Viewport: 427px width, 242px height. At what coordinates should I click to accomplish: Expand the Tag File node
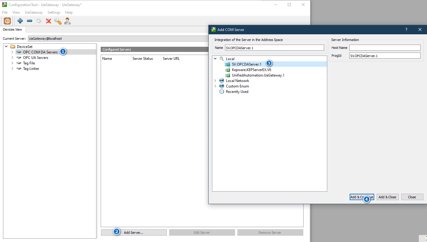coord(12,63)
